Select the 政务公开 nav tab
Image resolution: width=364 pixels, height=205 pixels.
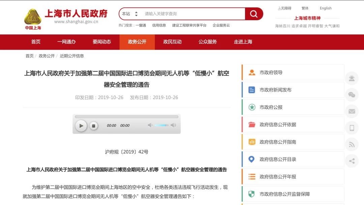pyautogui.click(x=137, y=42)
